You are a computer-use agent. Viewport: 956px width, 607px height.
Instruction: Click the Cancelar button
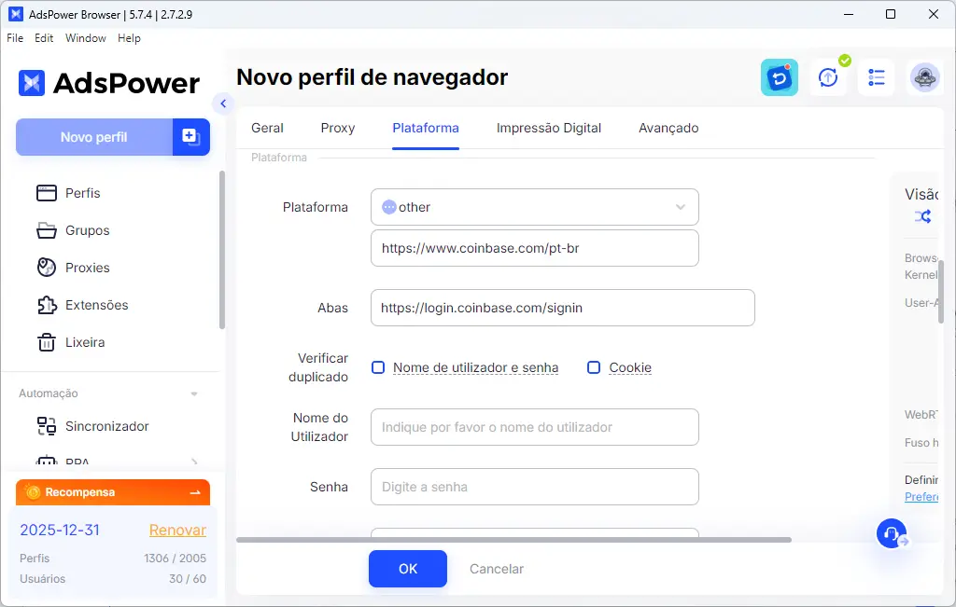coord(497,569)
